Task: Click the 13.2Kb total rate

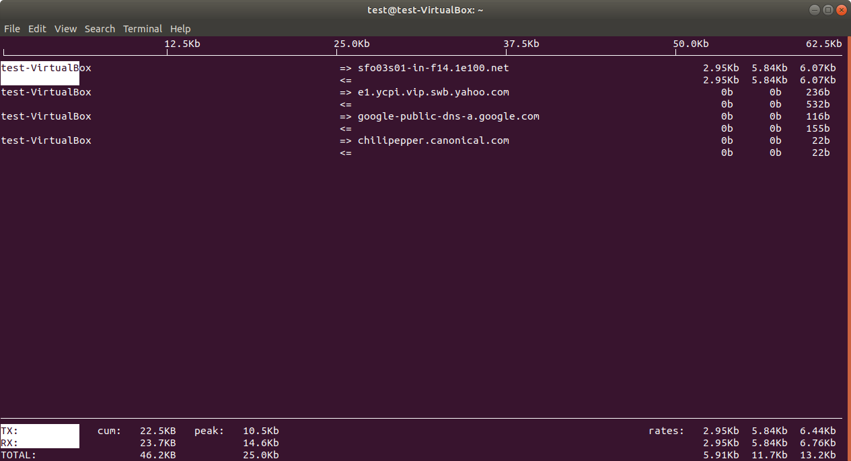Action: click(x=818, y=455)
